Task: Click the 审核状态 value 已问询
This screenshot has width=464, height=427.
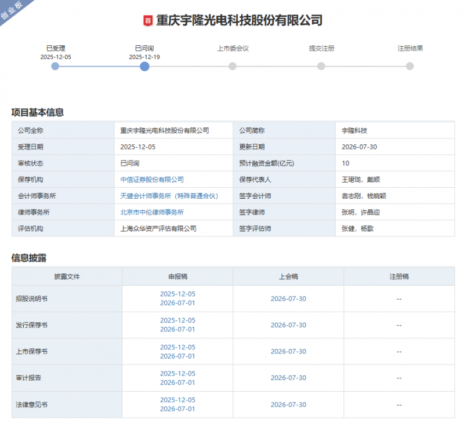Action: tap(130, 163)
